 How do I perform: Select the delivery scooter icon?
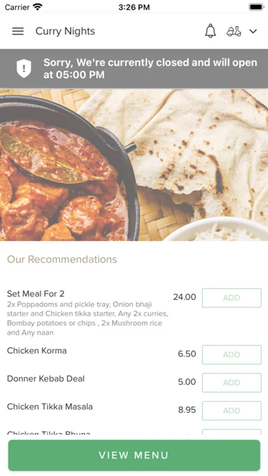234,31
